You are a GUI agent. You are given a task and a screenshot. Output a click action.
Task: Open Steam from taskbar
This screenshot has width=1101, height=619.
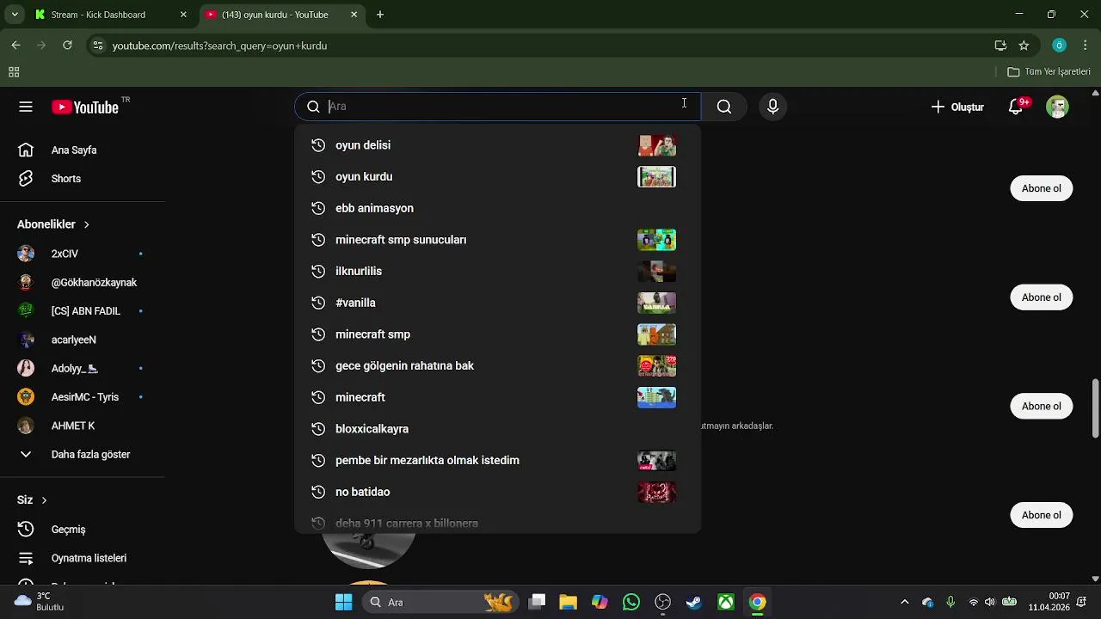(x=694, y=602)
